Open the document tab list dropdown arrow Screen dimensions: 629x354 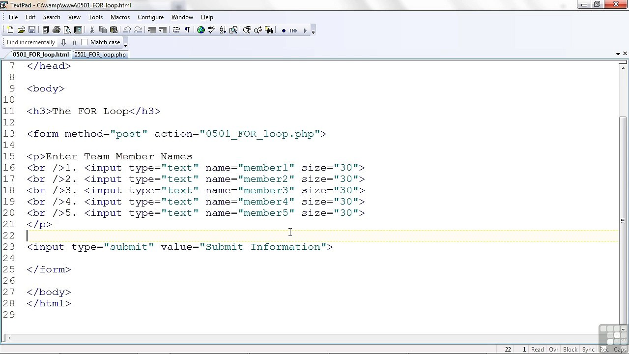[x=618, y=54]
